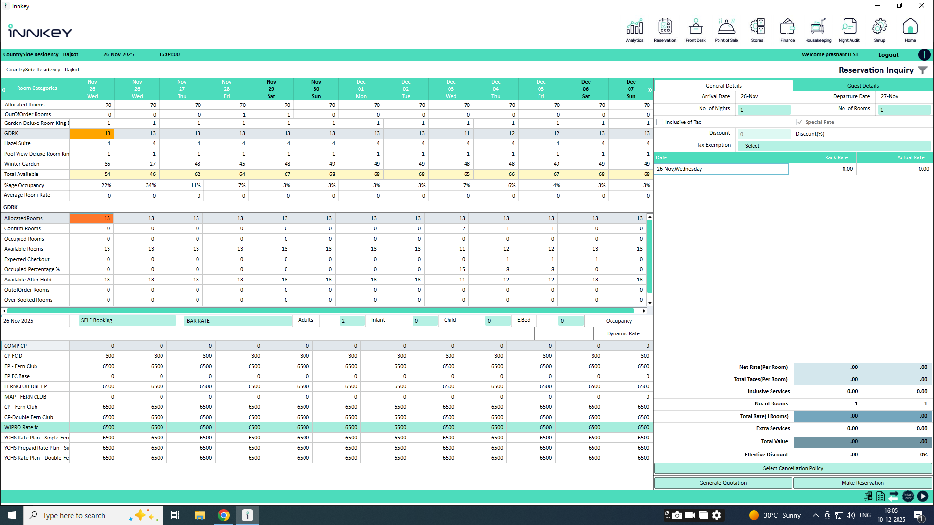Click the Adults count field

pos(352,321)
